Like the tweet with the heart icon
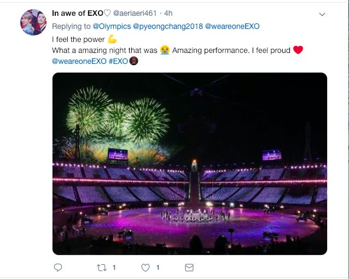Screen dimensions: 349x279 tap(146, 268)
